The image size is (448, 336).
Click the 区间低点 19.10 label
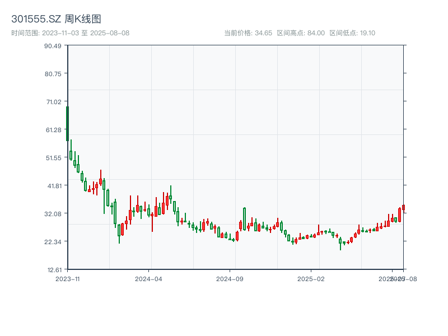coord(352,33)
